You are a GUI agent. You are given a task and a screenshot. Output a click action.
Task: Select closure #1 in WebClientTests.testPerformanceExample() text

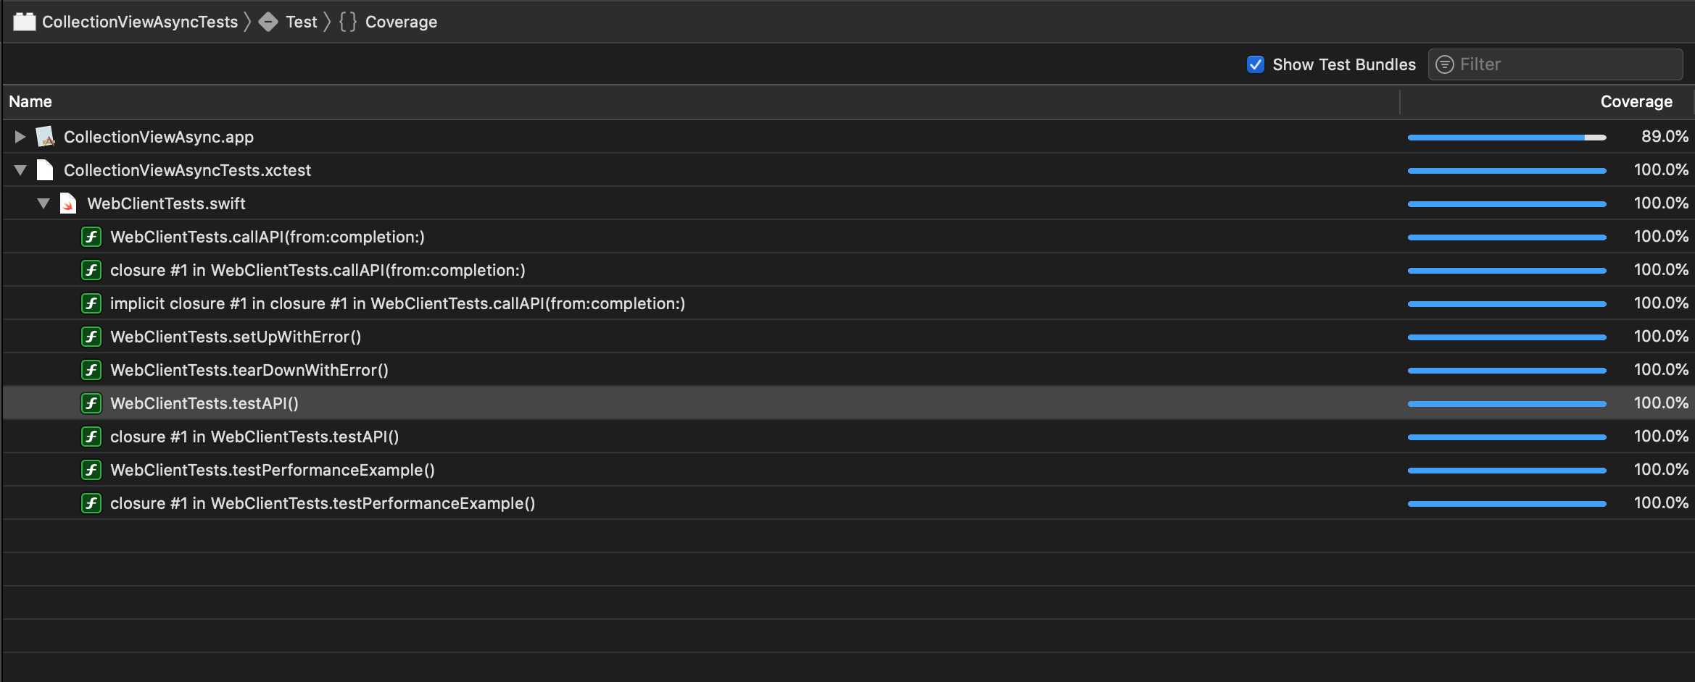pos(323,503)
